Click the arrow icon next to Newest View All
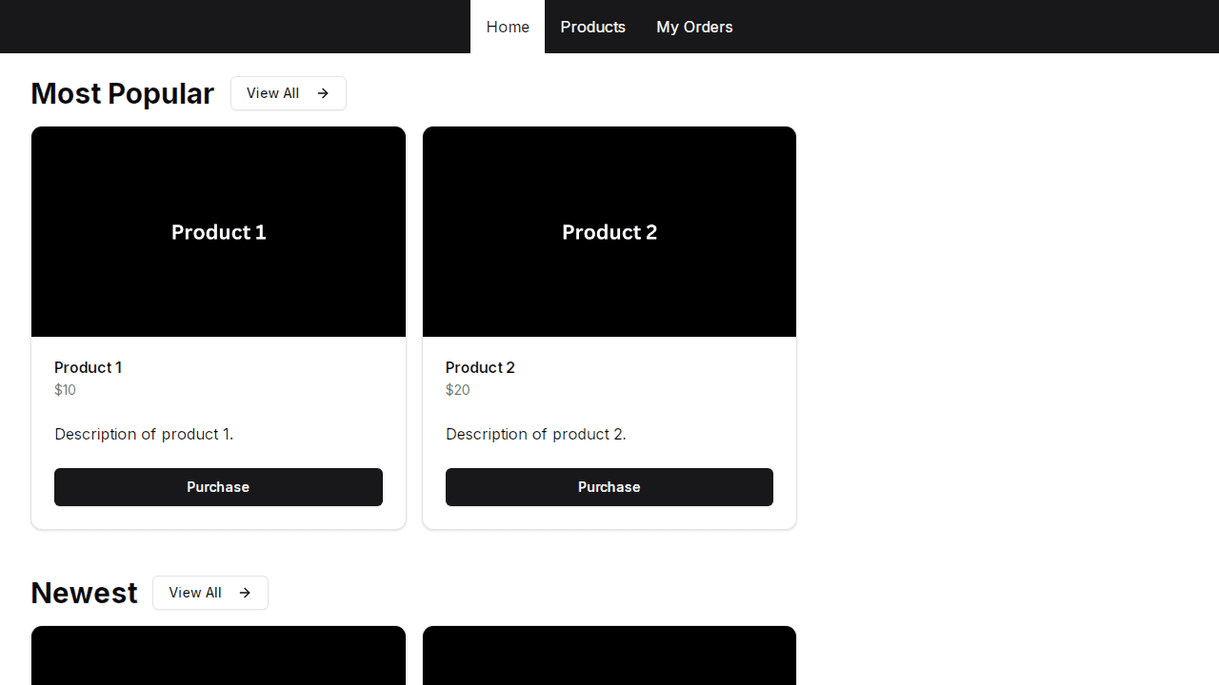The width and height of the screenshot is (1219, 685). click(x=245, y=593)
